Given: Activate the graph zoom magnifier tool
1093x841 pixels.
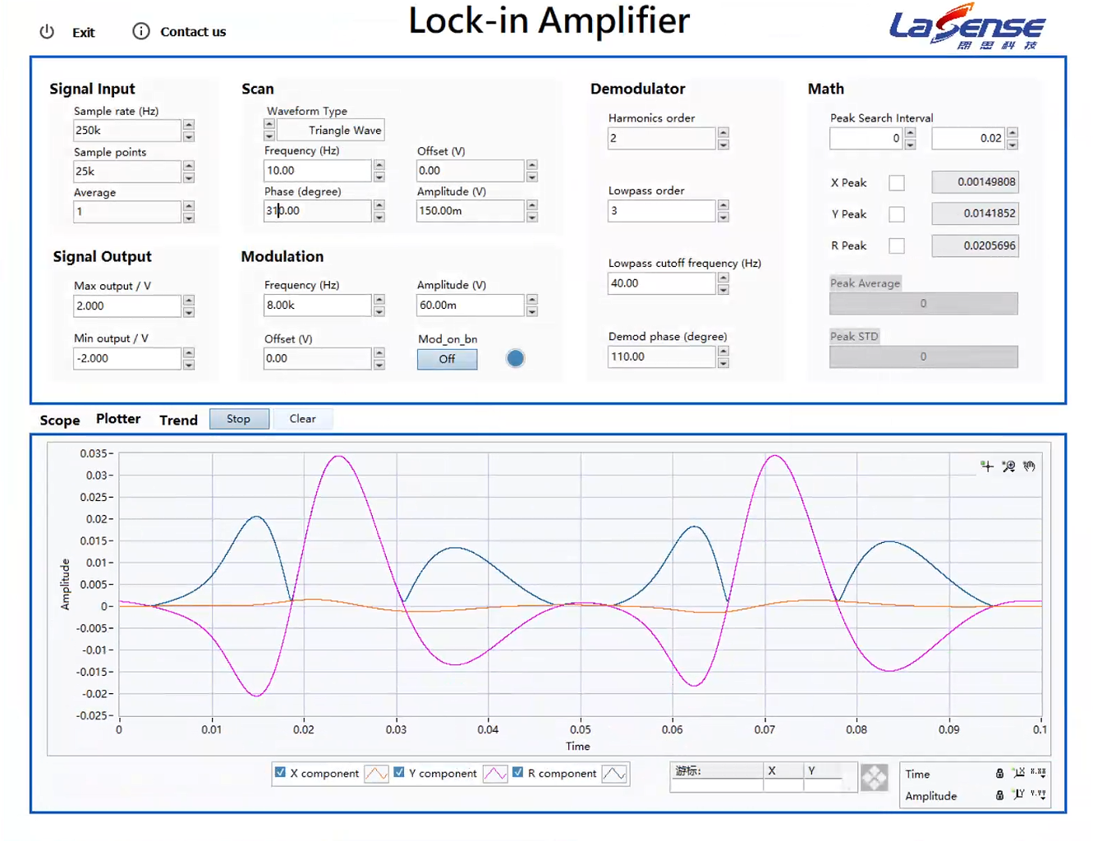Looking at the screenshot, I should [x=1008, y=466].
